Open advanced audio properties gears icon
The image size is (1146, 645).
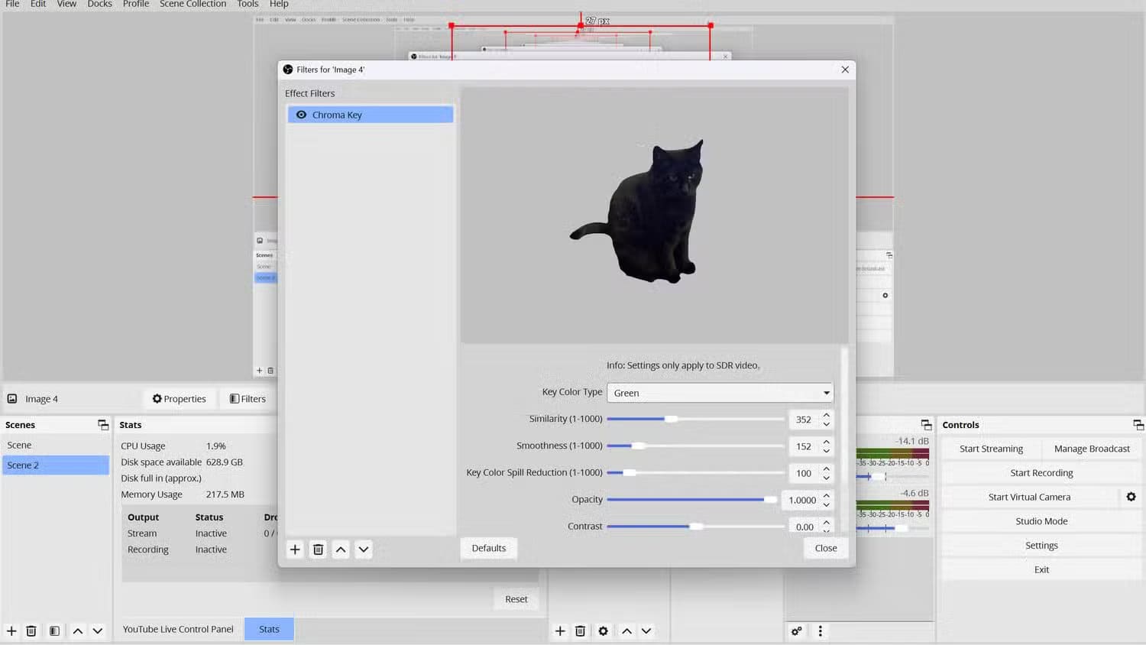point(796,631)
